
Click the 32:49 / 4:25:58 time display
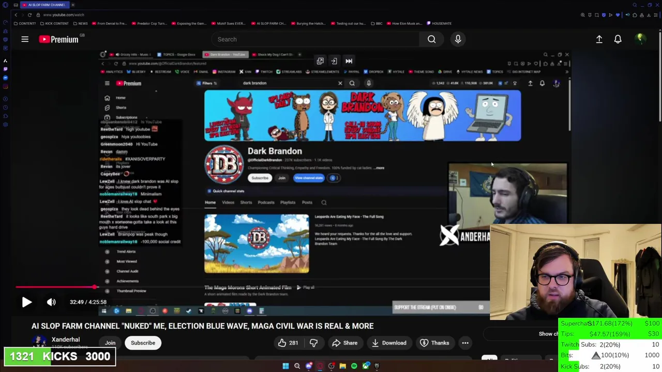coord(88,302)
